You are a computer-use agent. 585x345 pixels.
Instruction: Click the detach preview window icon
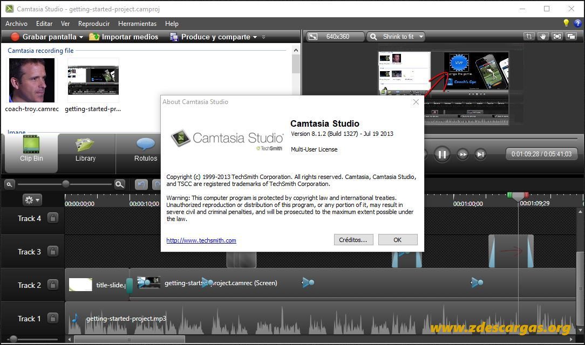[571, 36]
